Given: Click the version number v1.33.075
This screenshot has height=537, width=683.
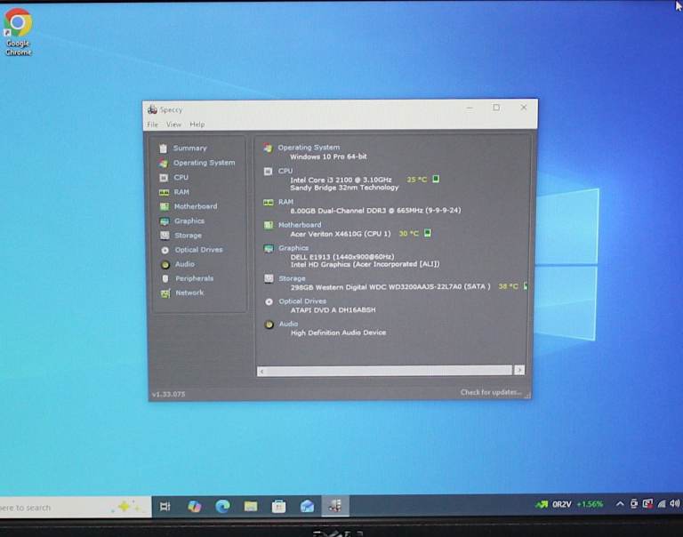Looking at the screenshot, I should [169, 394].
